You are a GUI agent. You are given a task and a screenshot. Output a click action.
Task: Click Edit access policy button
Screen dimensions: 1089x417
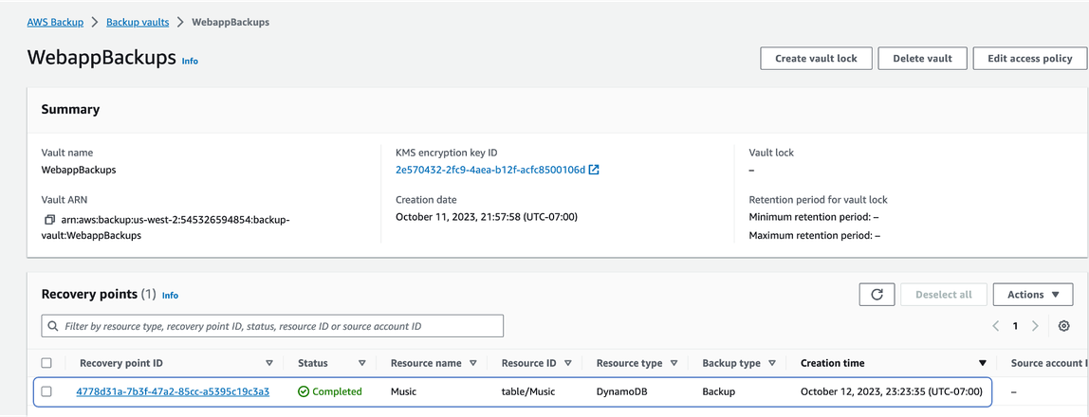coord(1030,58)
